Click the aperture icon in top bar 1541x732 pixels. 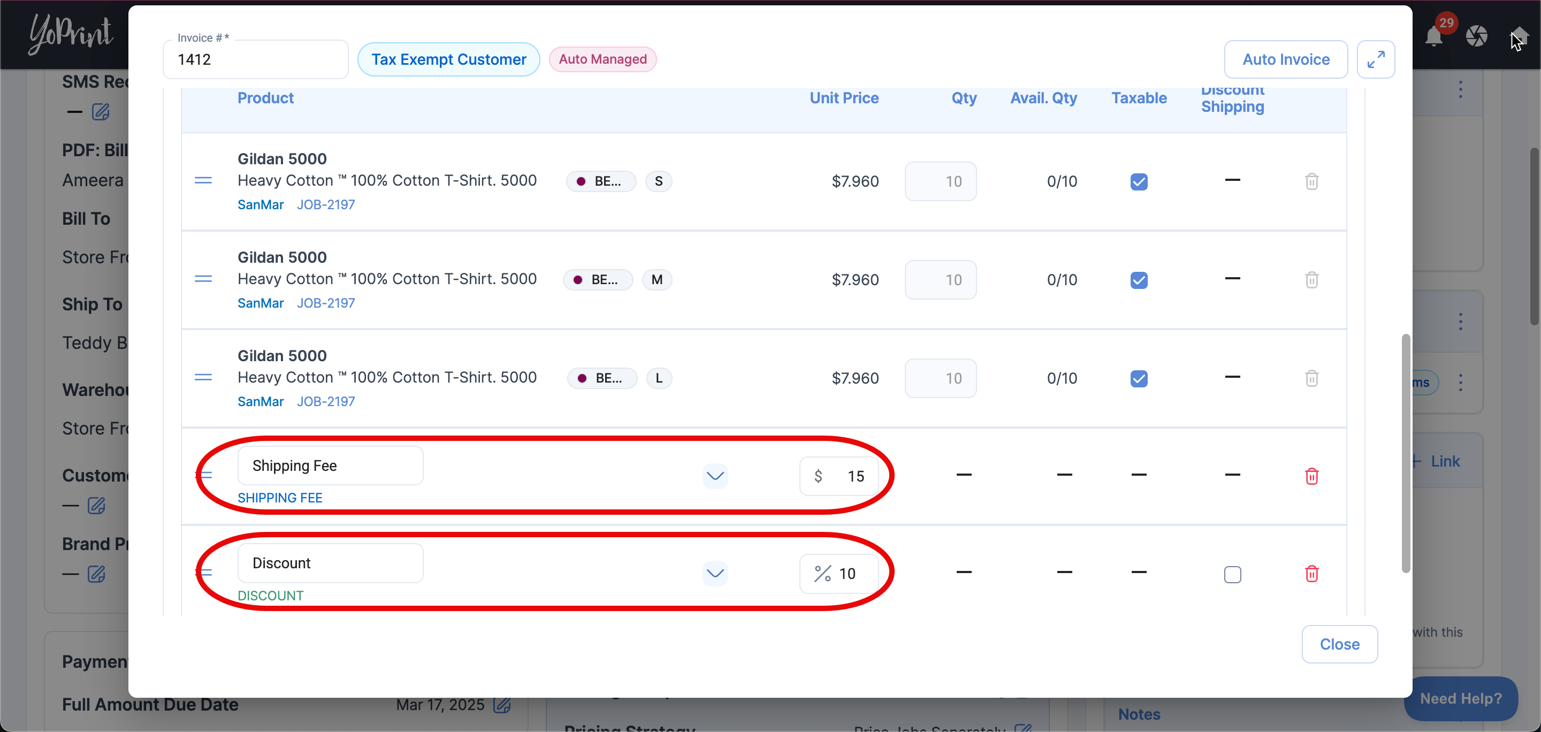click(x=1476, y=36)
